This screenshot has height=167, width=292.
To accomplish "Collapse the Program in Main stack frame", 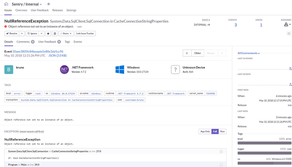I will (x=221, y=165).
